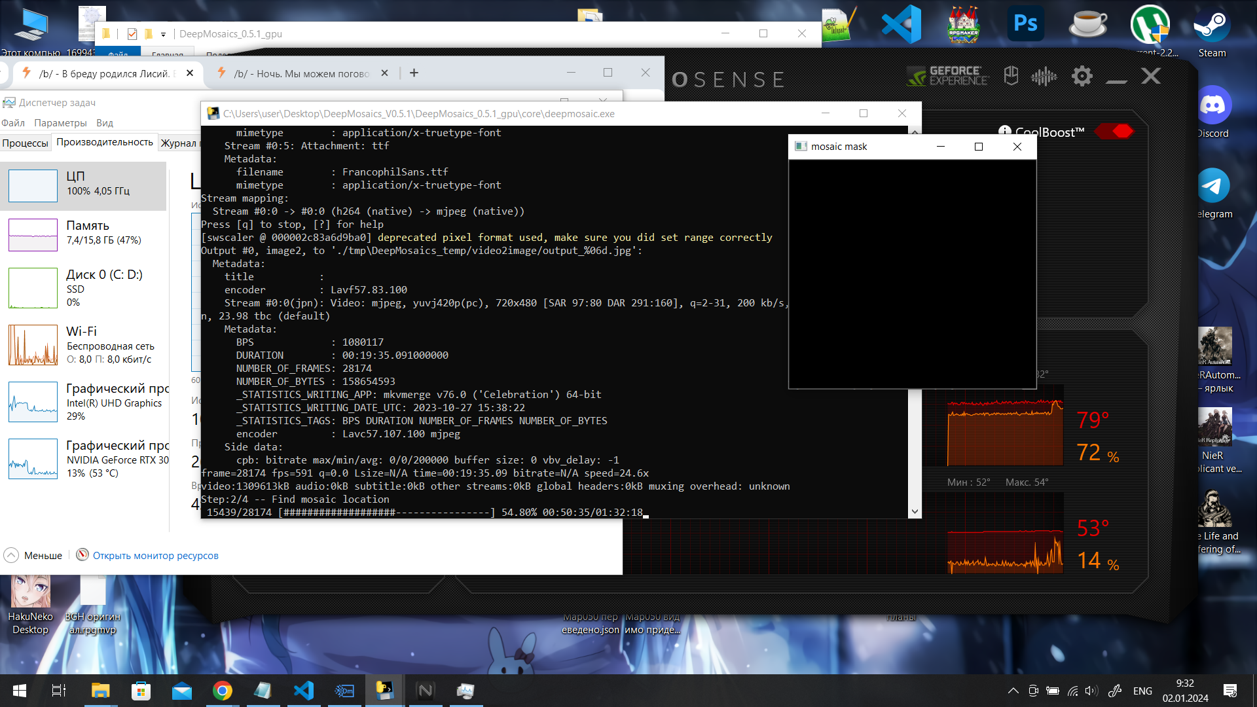Viewport: 1257px width, 707px height.
Task: Click the Открыть монитор ресурсов link
Action: coord(155,555)
